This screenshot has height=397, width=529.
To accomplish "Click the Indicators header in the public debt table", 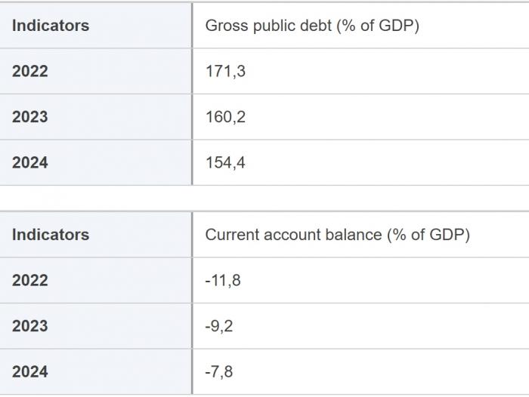I will [51, 26].
